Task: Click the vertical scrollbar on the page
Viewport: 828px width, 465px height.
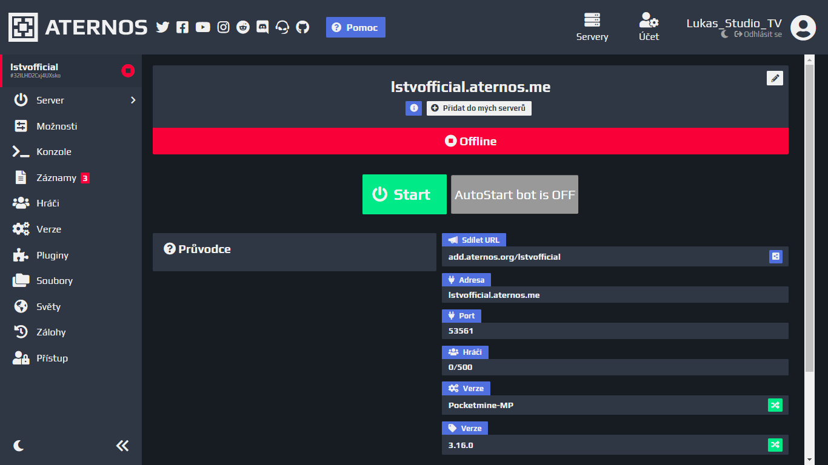Action: click(x=809, y=218)
